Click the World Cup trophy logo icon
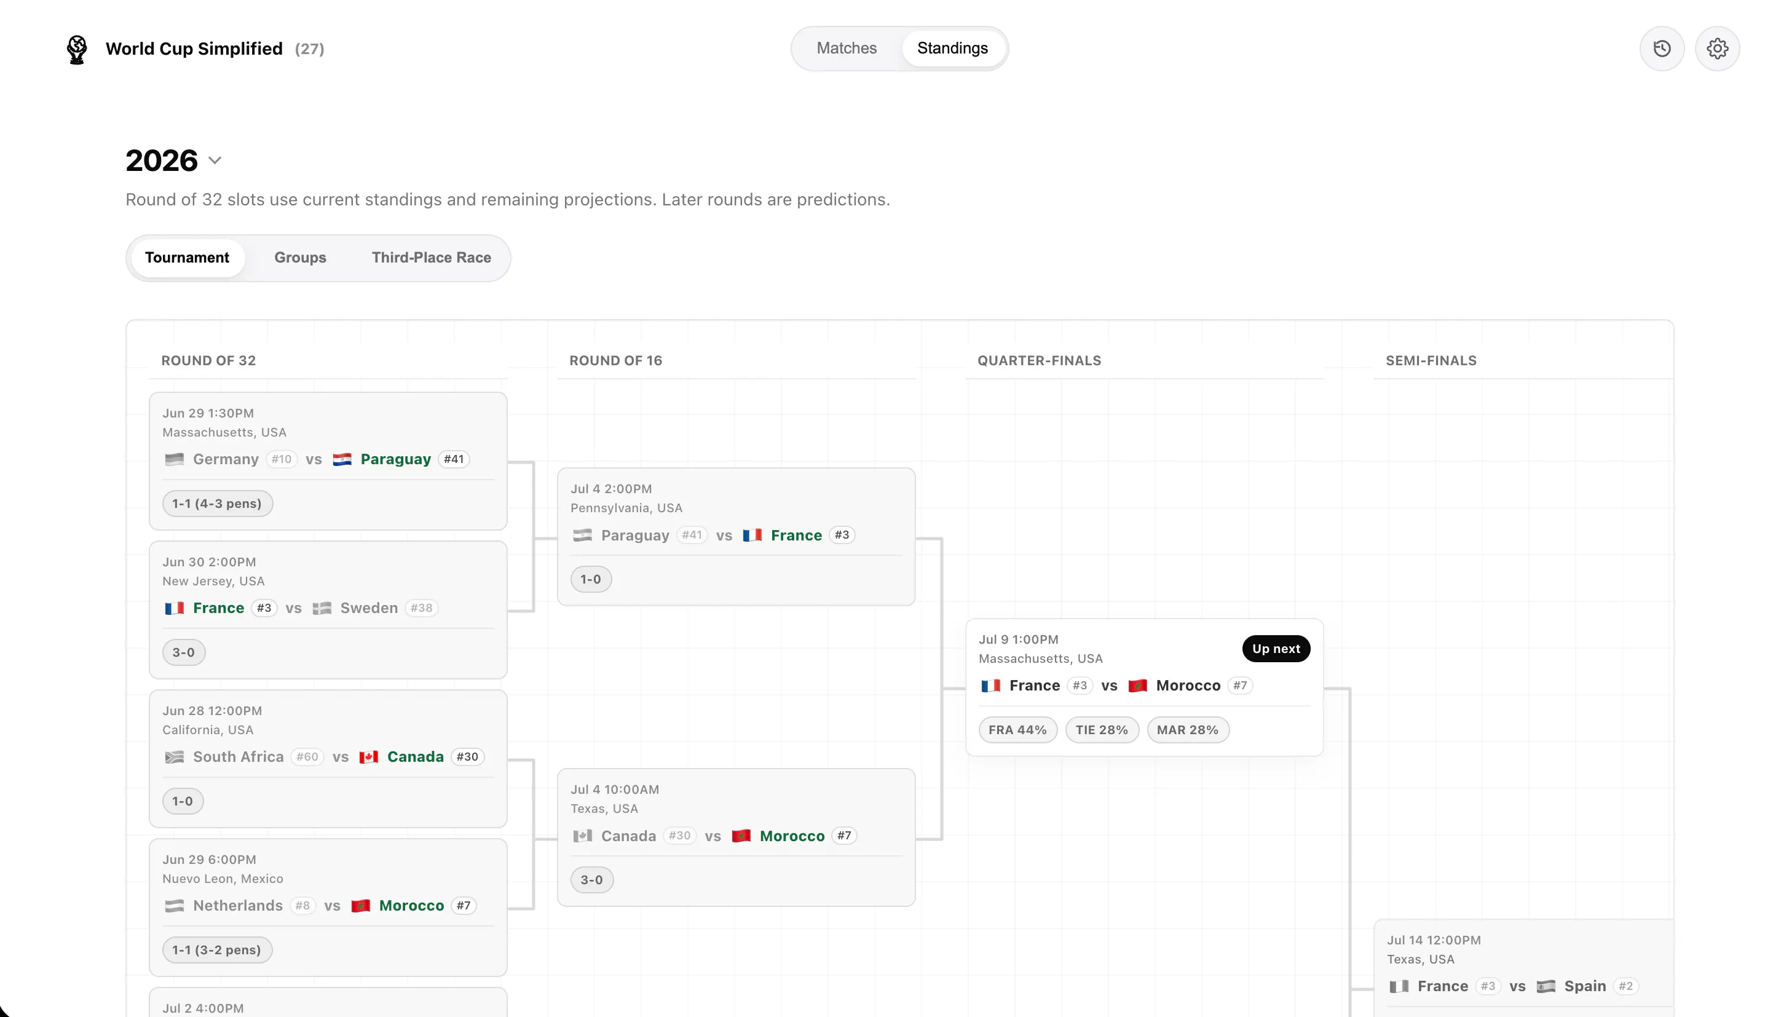Screen dimensions: 1789x1017 click(x=77, y=49)
